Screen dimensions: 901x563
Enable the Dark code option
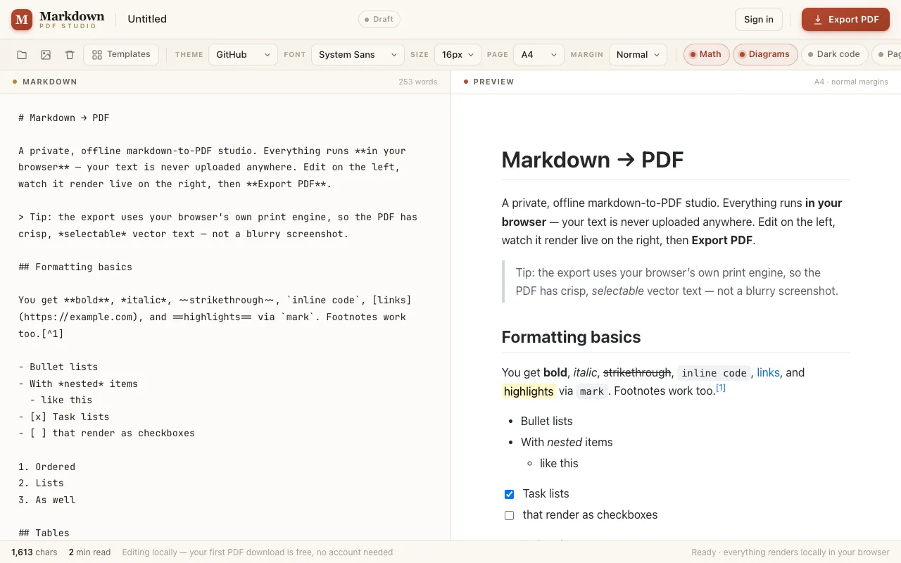click(834, 54)
